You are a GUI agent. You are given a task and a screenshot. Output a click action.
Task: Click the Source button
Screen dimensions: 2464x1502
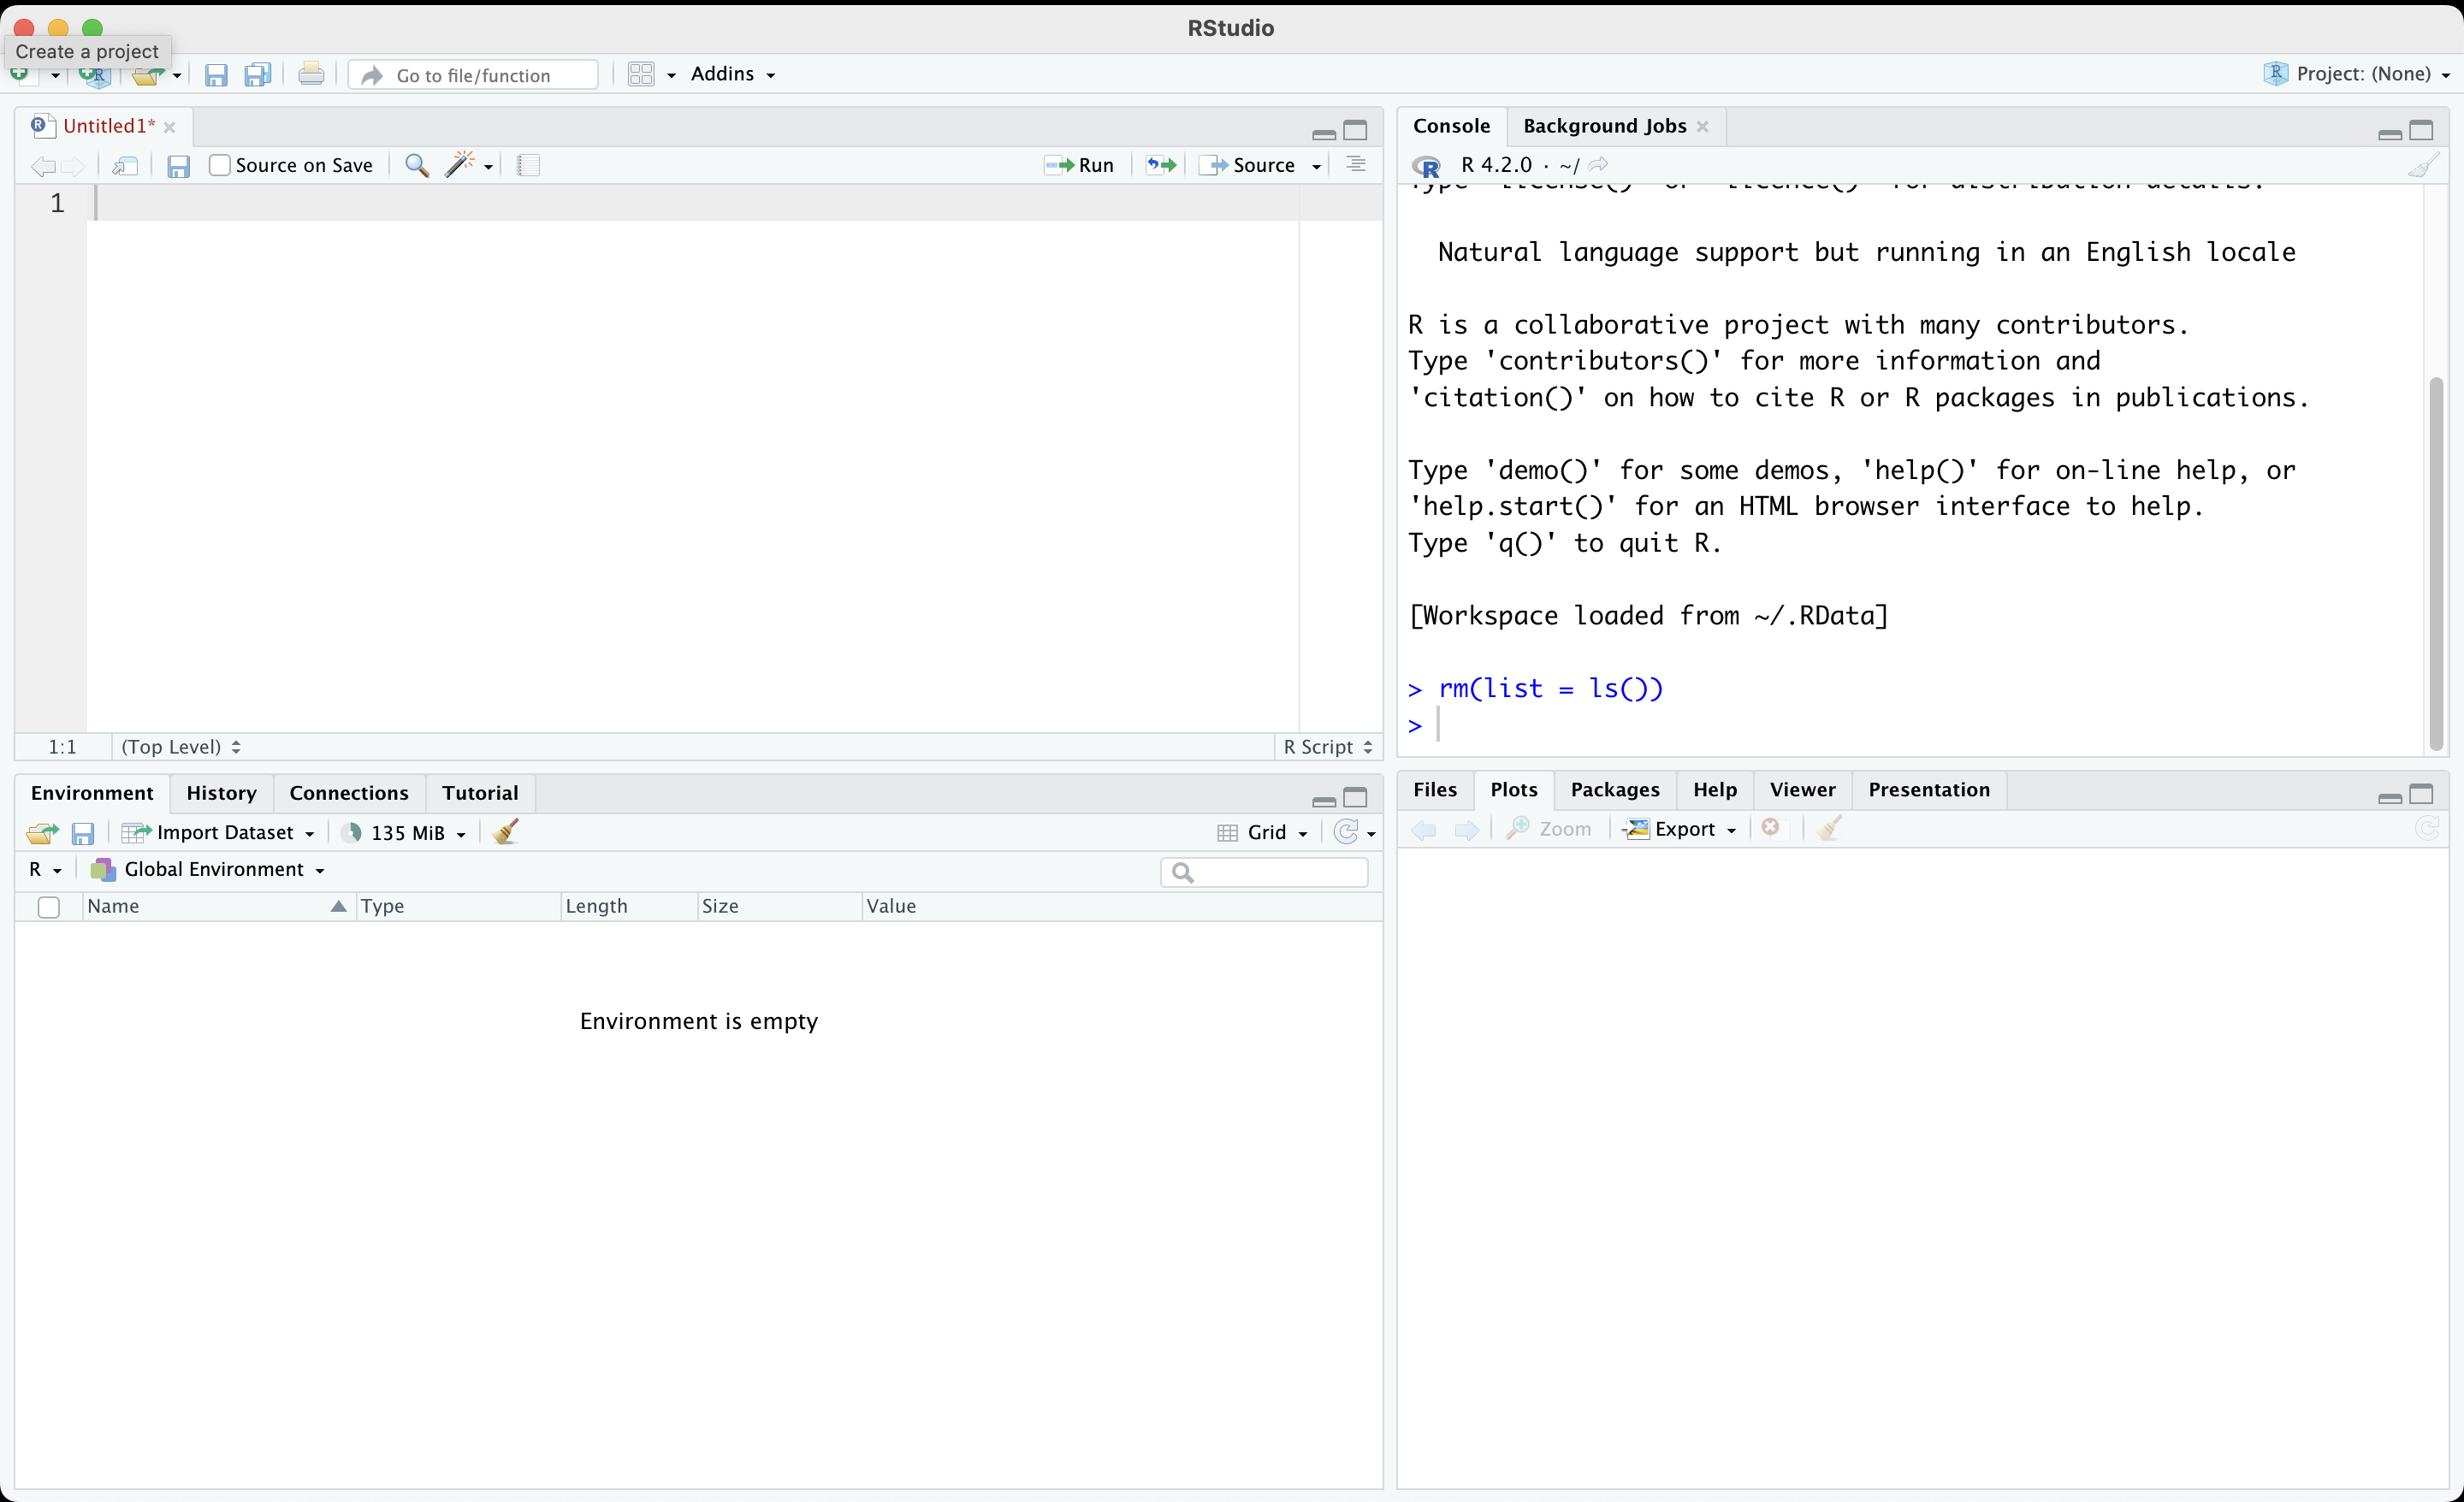point(1249,165)
